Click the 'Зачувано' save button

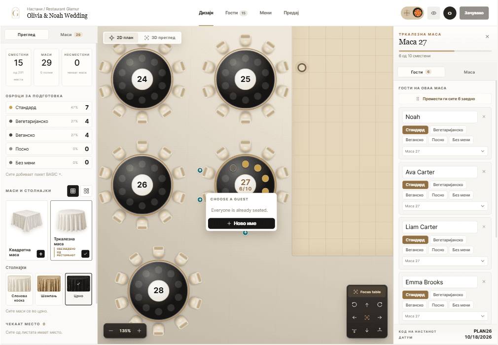[x=474, y=13]
